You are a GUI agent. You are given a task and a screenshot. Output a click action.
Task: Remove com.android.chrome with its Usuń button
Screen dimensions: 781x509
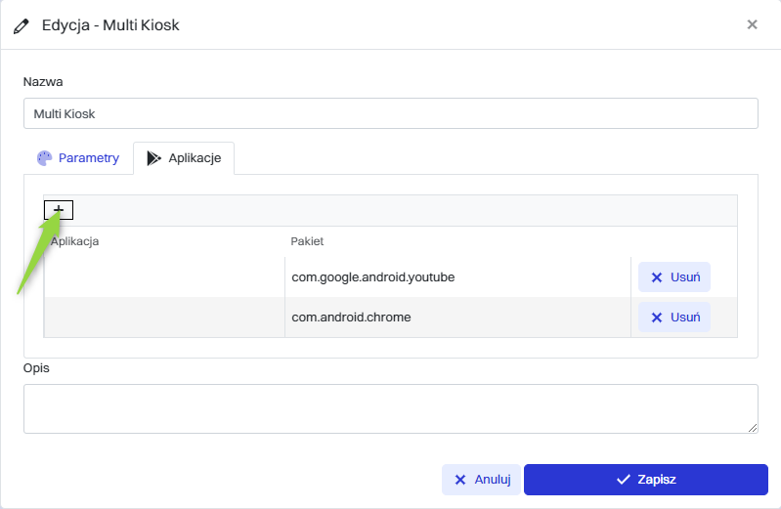674,318
